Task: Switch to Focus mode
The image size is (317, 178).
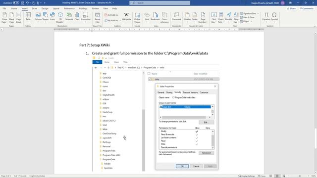Action: click(262, 176)
